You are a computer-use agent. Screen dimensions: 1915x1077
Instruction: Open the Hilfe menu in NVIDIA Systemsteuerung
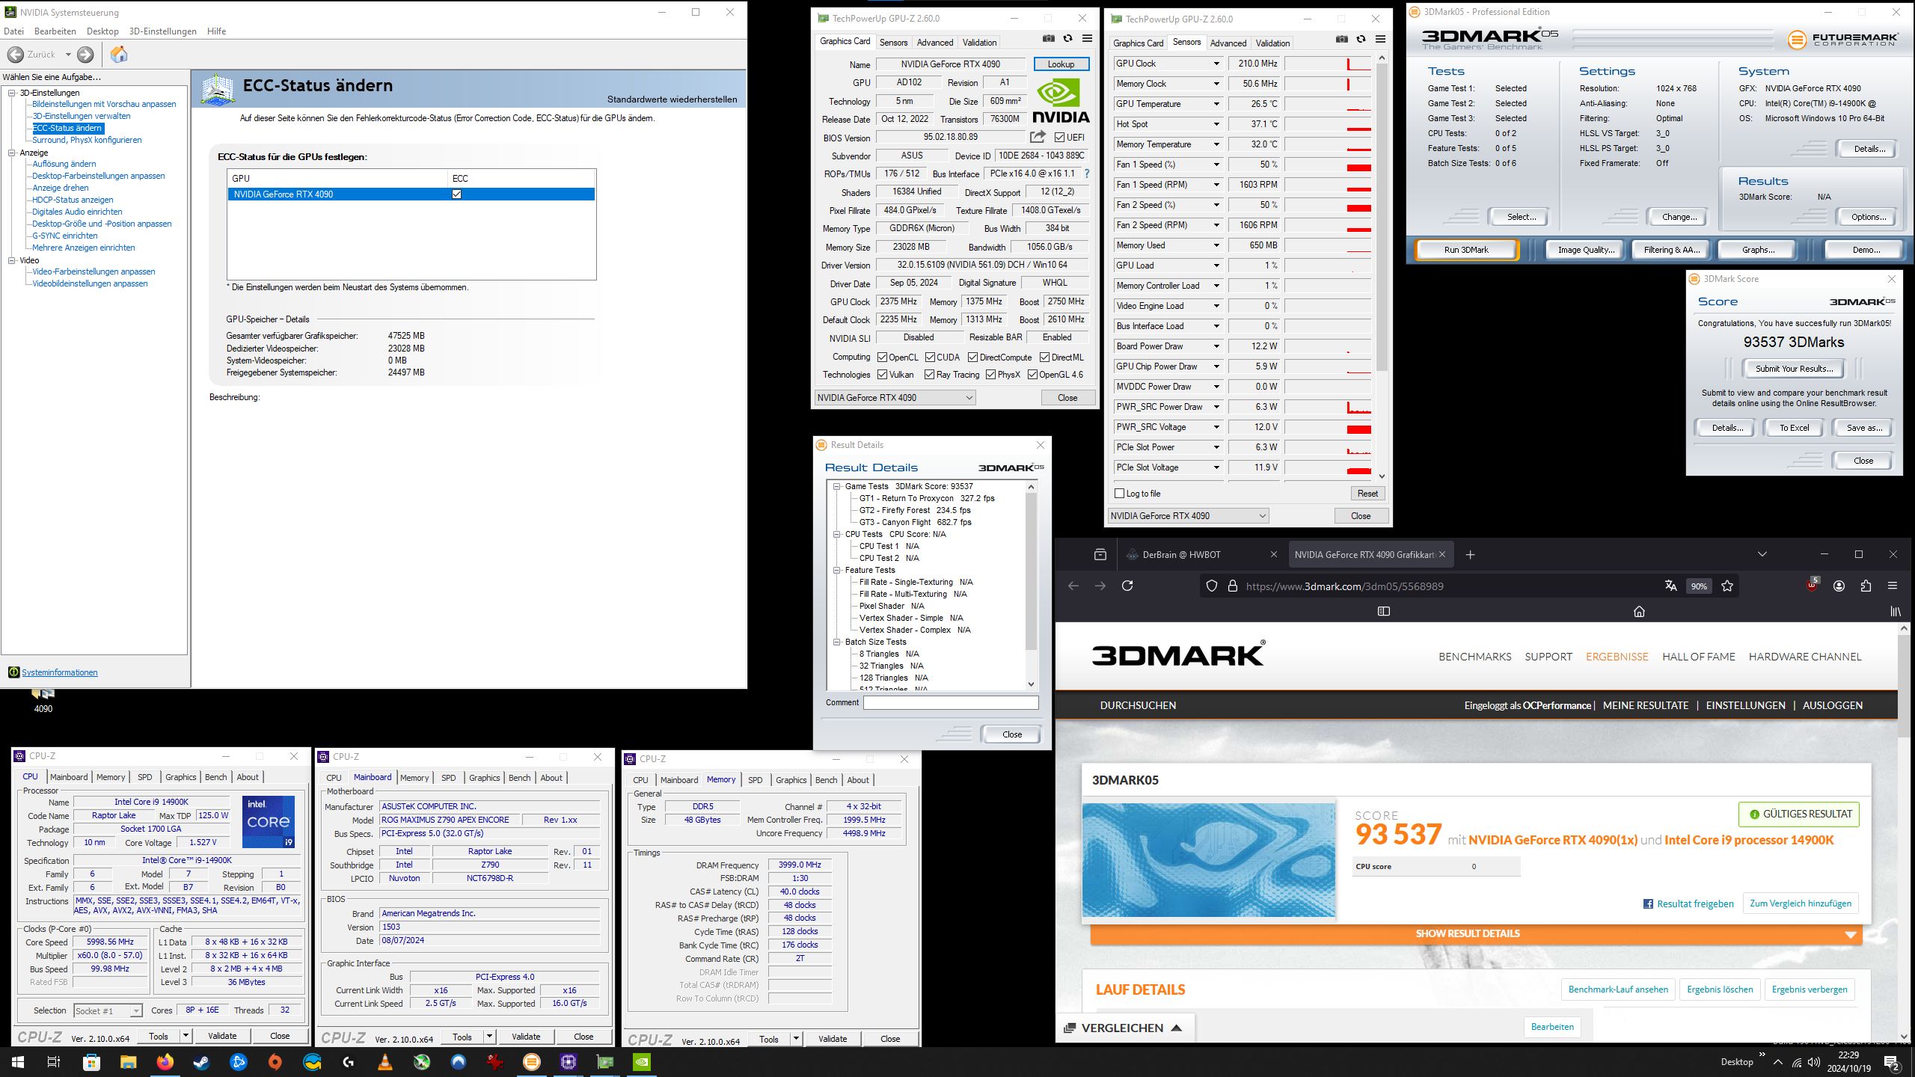(x=216, y=31)
